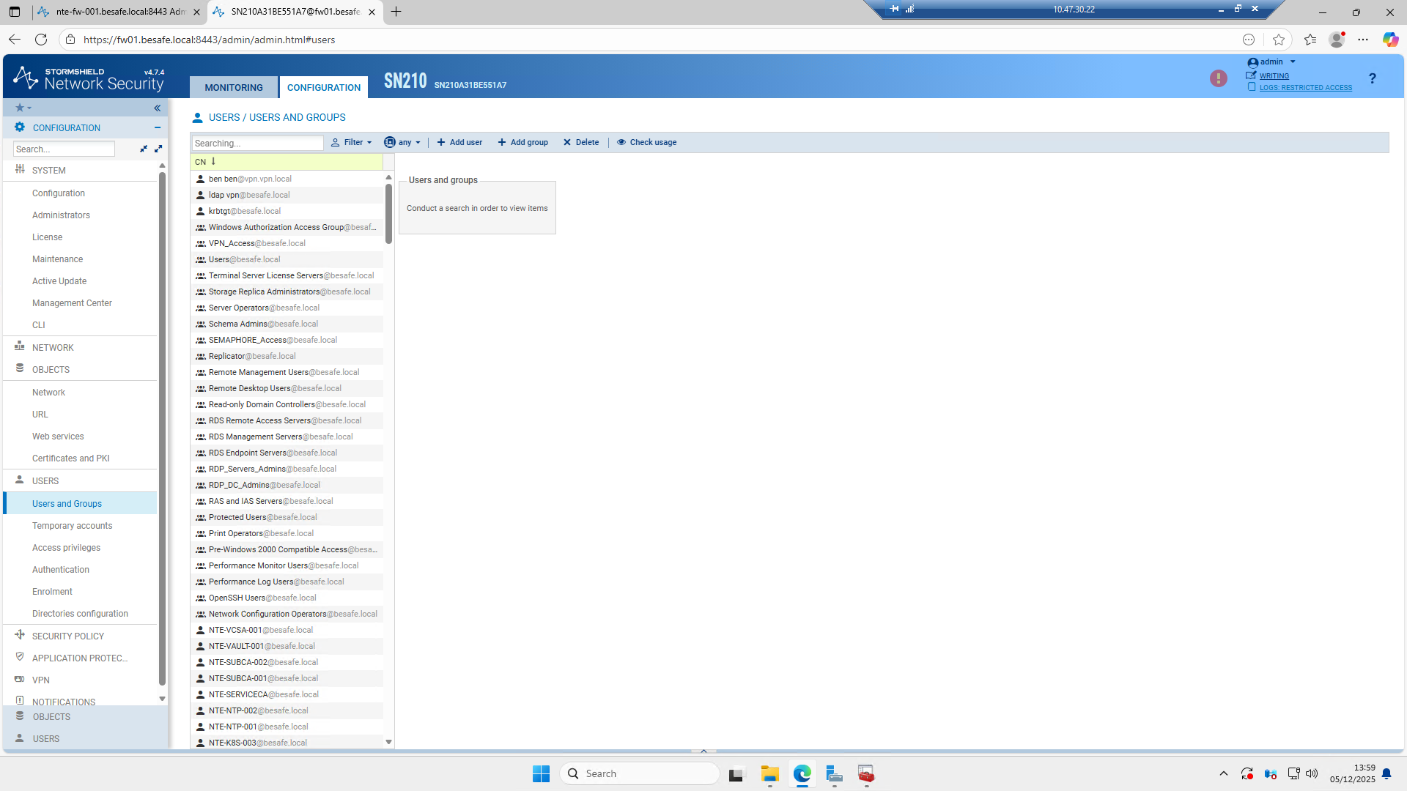Click Add user button
Image resolution: width=1407 pixels, height=791 pixels.
click(x=459, y=142)
